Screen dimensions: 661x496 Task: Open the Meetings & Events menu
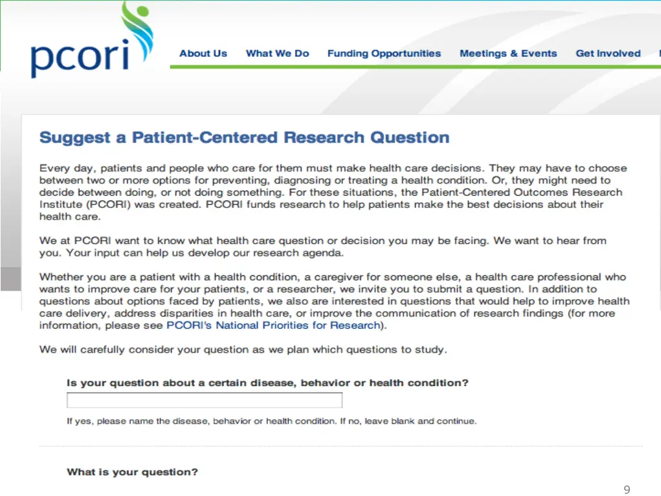click(x=508, y=54)
